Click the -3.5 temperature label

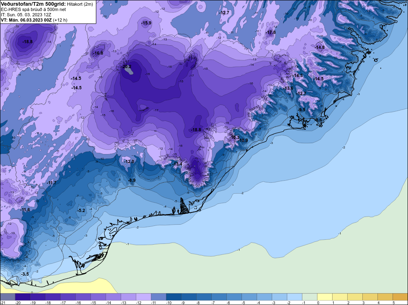[x=25, y=274]
